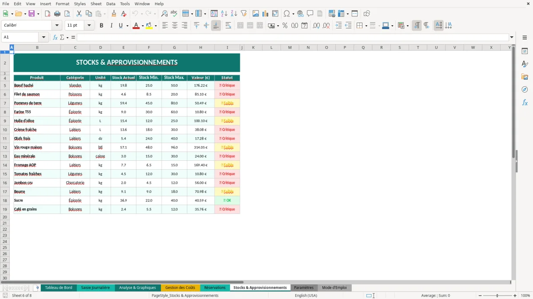Click the Select All corner button
Screen dimensions: 533x299
(x=4, y=47)
